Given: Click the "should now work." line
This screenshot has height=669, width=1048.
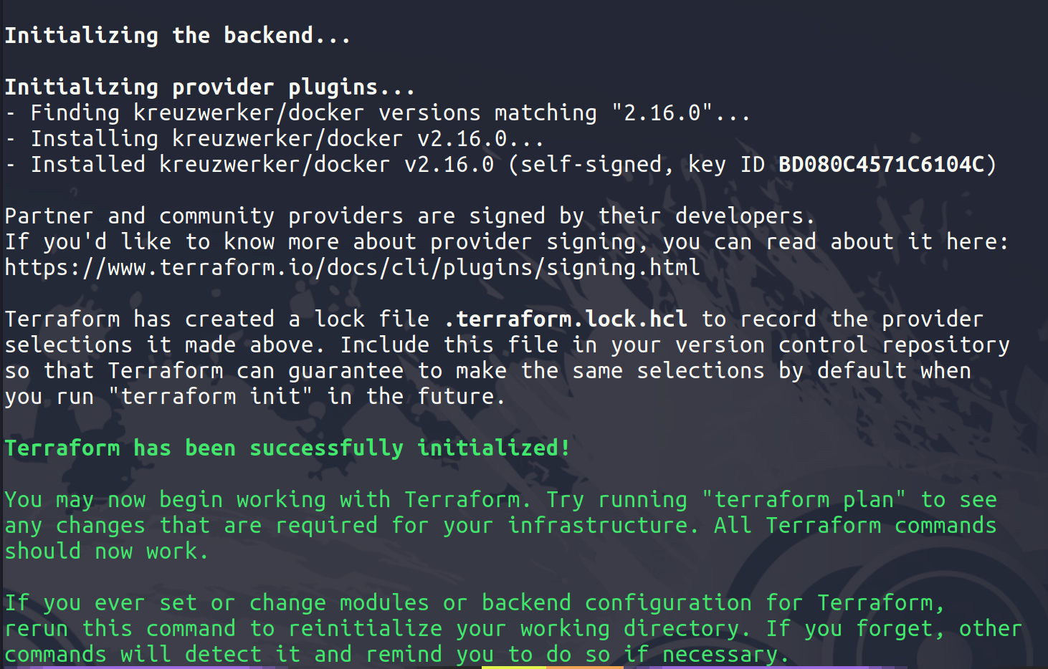Looking at the screenshot, I should click(107, 552).
